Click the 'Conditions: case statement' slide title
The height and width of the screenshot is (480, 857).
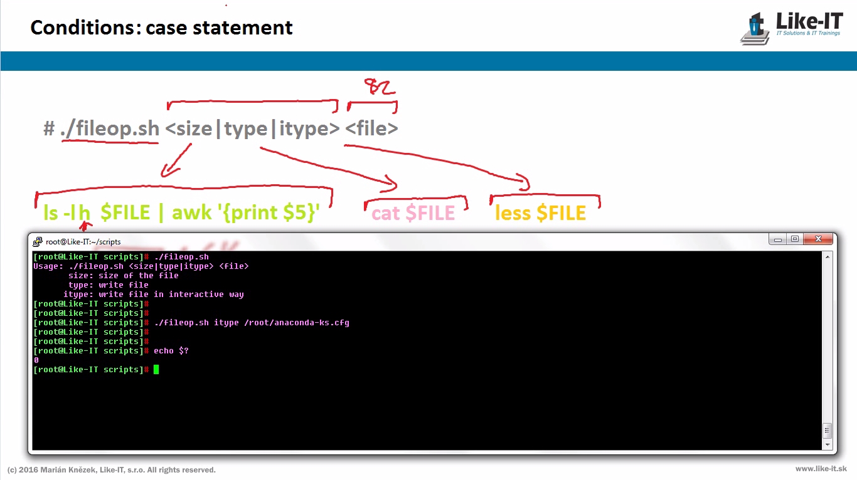[x=161, y=28]
